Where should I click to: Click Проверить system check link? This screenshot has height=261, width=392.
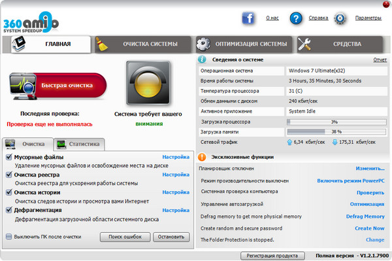pyautogui.click(x=370, y=193)
